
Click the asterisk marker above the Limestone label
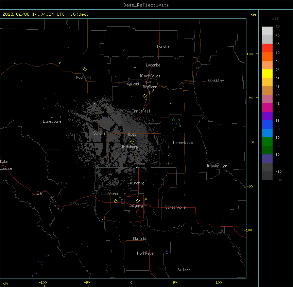click(x=52, y=118)
